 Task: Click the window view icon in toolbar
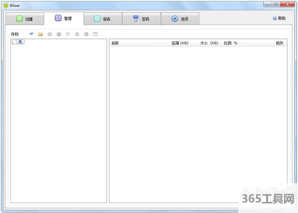pyautogui.click(x=95, y=34)
